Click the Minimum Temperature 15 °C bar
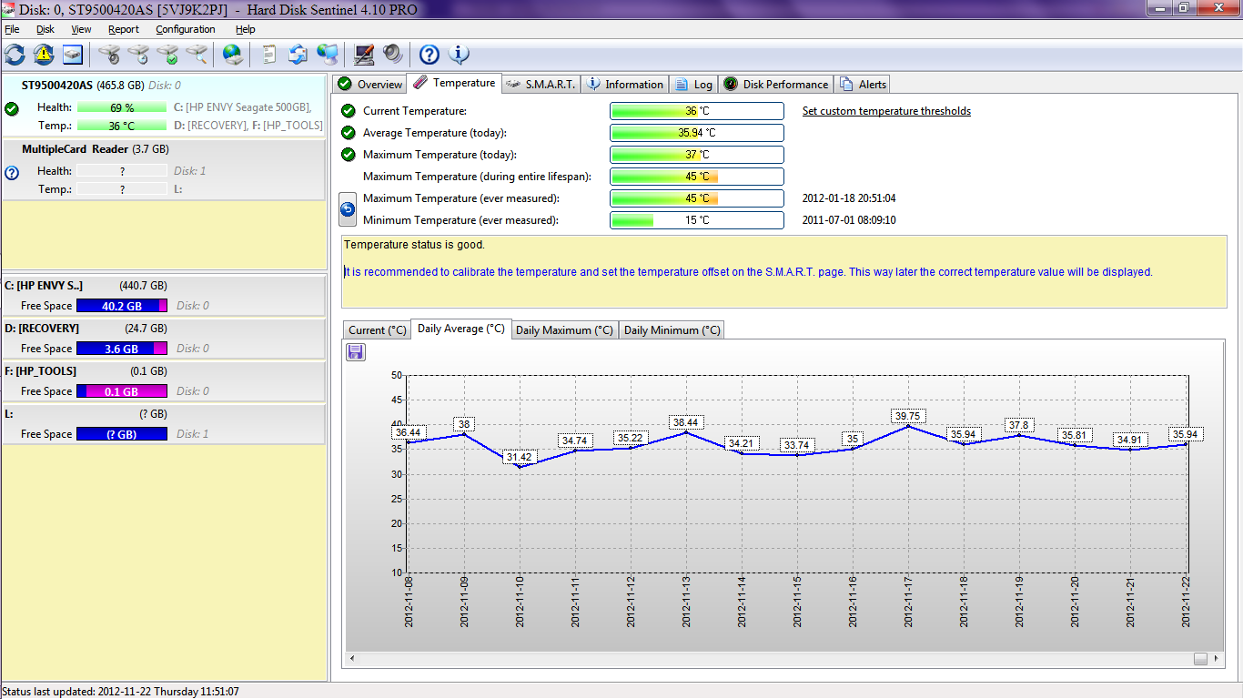The height and width of the screenshot is (699, 1243). (x=697, y=220)
